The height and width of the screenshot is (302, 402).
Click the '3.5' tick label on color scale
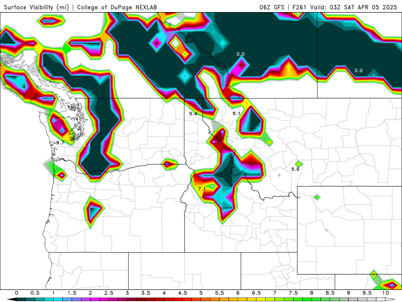tap(146, 293)
